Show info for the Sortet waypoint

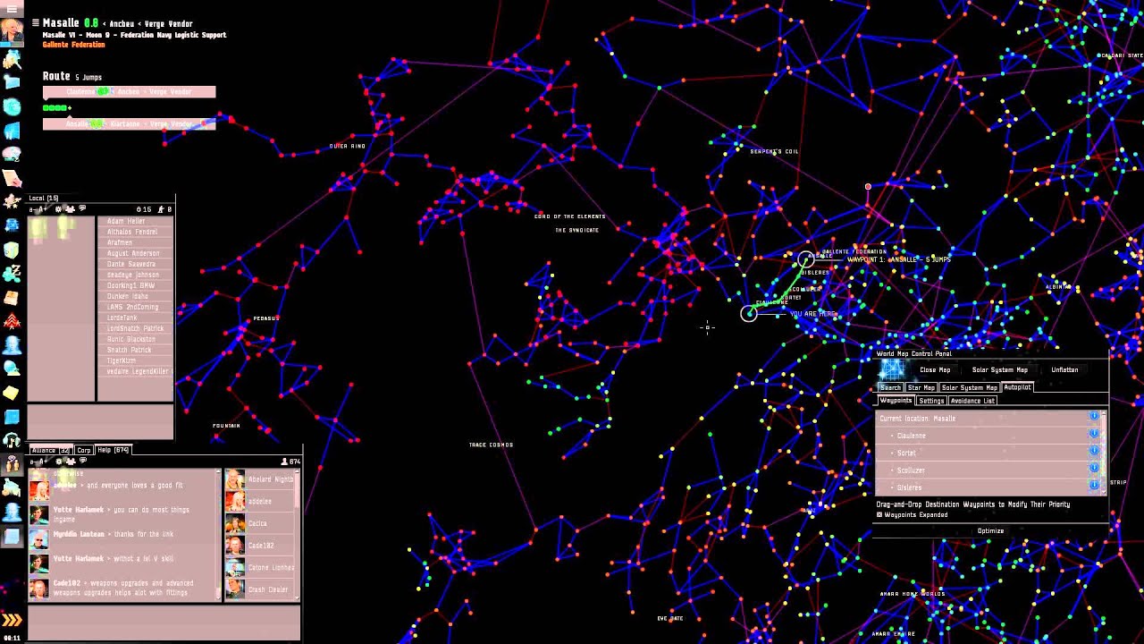point(1094,451)
